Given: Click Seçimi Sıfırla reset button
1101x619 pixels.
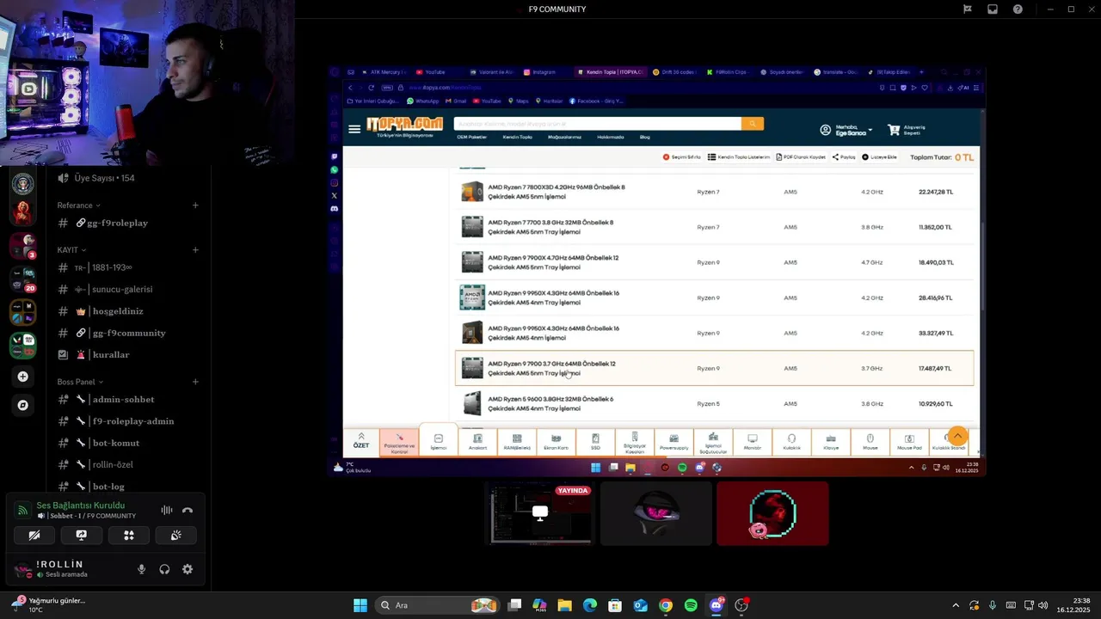Looking at the screenshot, I should [682, 157].
